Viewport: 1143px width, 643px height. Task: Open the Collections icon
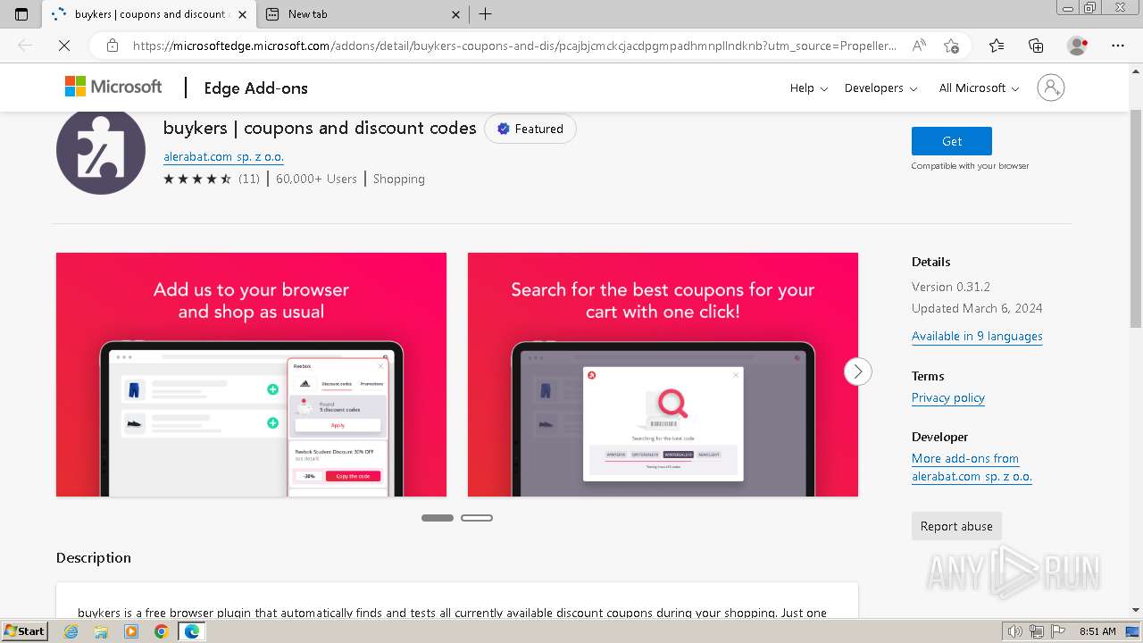click(x=1036, y=46)
